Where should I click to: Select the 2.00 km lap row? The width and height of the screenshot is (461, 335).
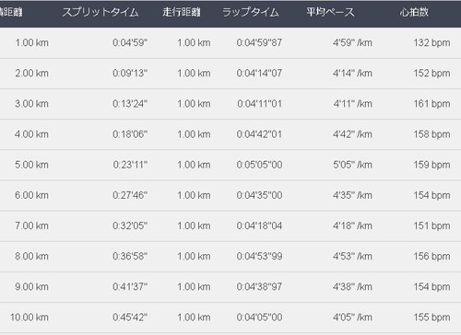(x=230, y=74)
